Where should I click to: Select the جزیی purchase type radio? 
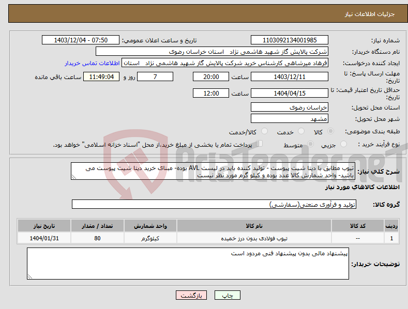point(343,144)
